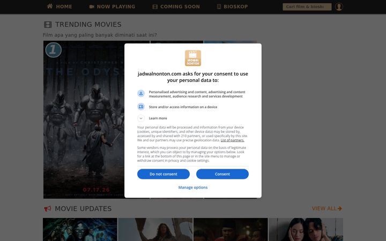The image size is (386, 241).
Task: Click the arrow icon next to View All
Action: 340,208
